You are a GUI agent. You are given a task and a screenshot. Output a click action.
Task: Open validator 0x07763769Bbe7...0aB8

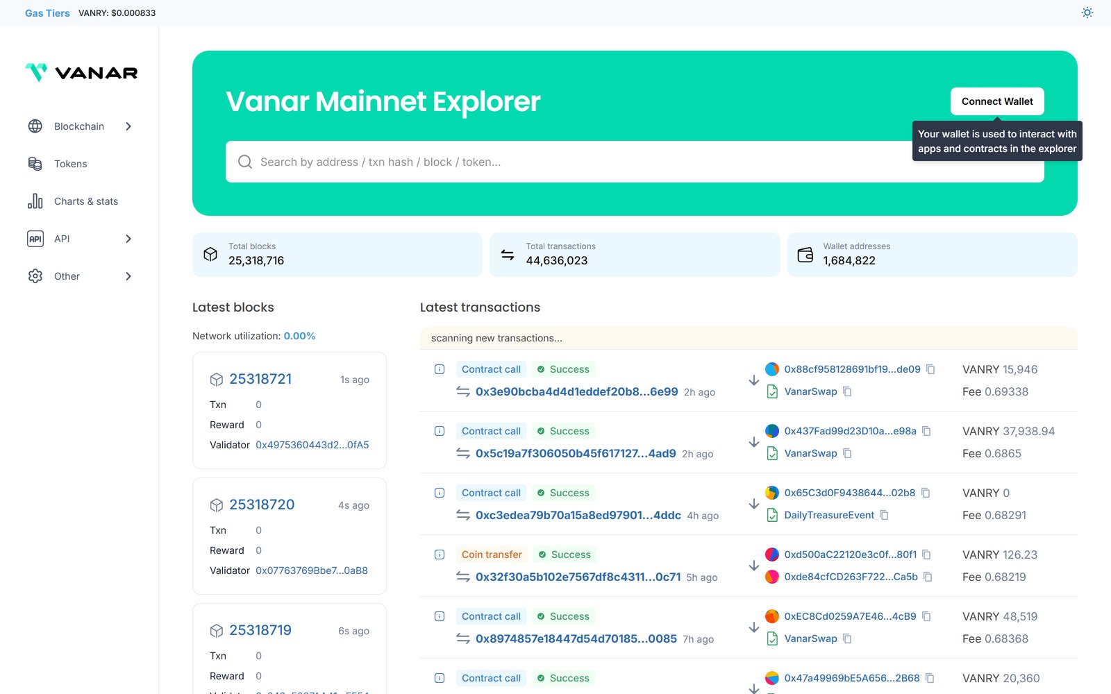tap(312, 570)
